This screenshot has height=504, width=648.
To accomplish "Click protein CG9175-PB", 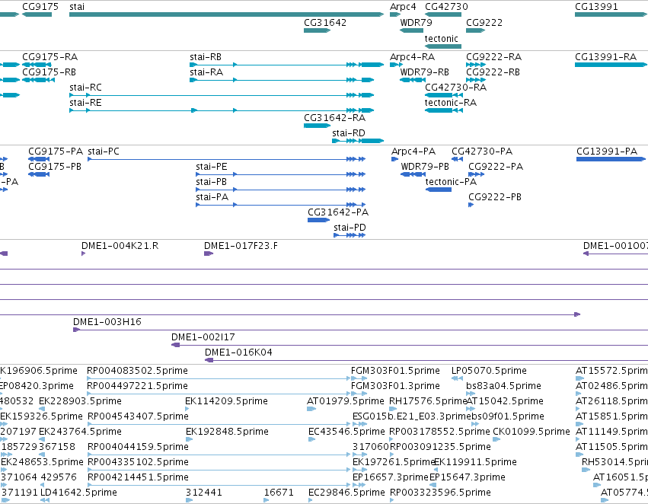I will 39,174.
